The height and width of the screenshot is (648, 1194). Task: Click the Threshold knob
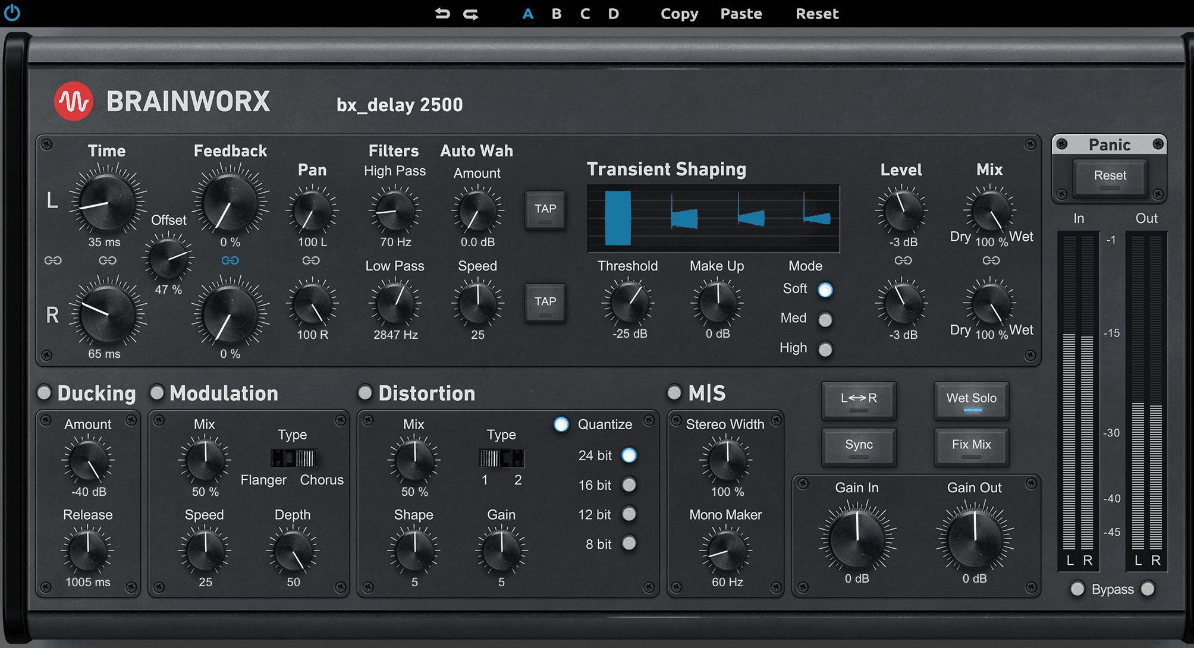click(629, 303)
